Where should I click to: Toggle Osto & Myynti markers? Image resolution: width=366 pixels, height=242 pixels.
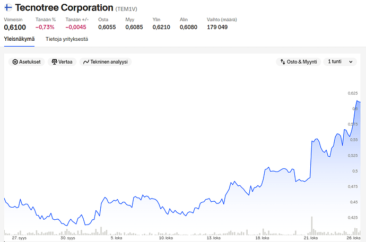click(x=299, y=62)
